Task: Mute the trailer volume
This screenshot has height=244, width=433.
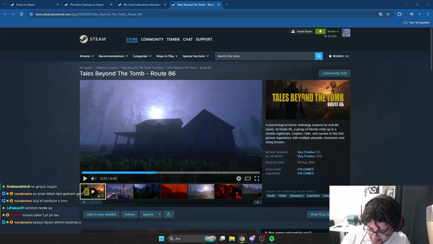Action: (94, 179)
